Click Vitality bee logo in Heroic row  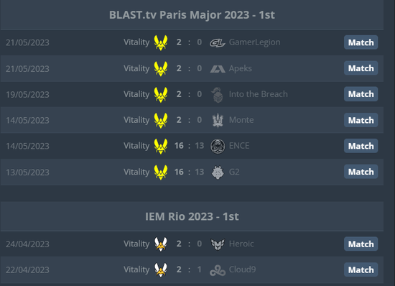point(161,244)
